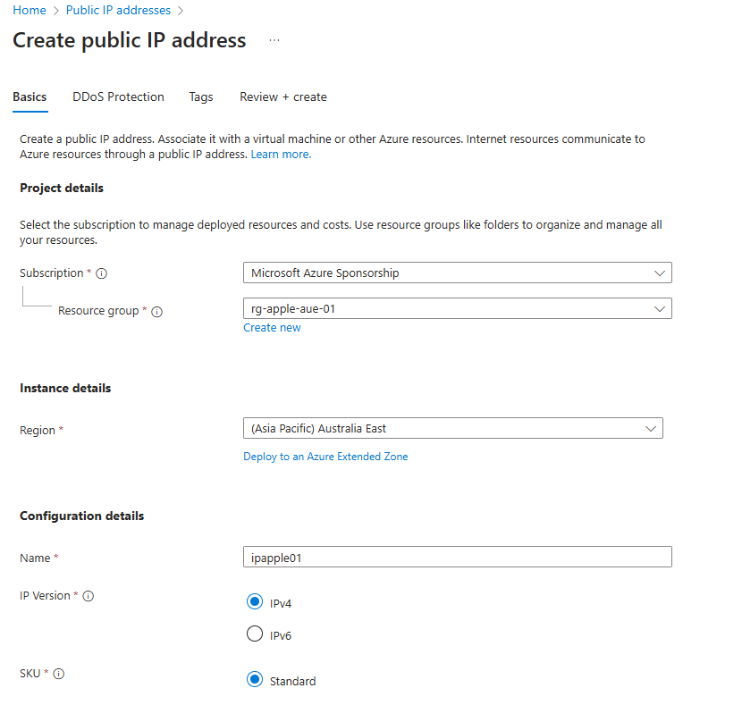Viewport: 742px width, 705px height.
Task: Click the SKU info icon
Action: [59, 674]
